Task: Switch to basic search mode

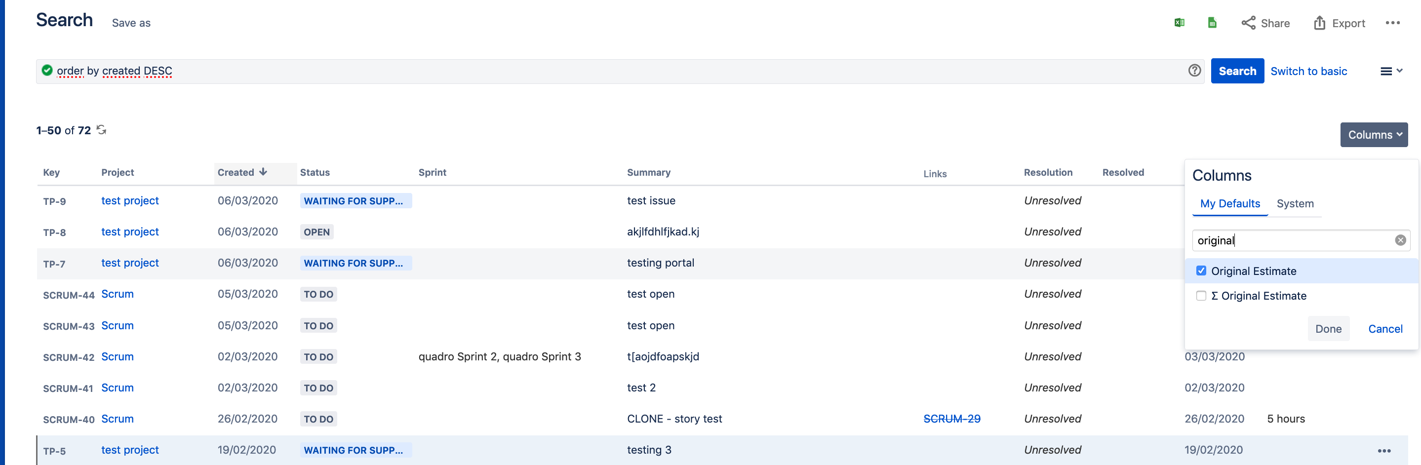Action: (x=1309, y=71)
